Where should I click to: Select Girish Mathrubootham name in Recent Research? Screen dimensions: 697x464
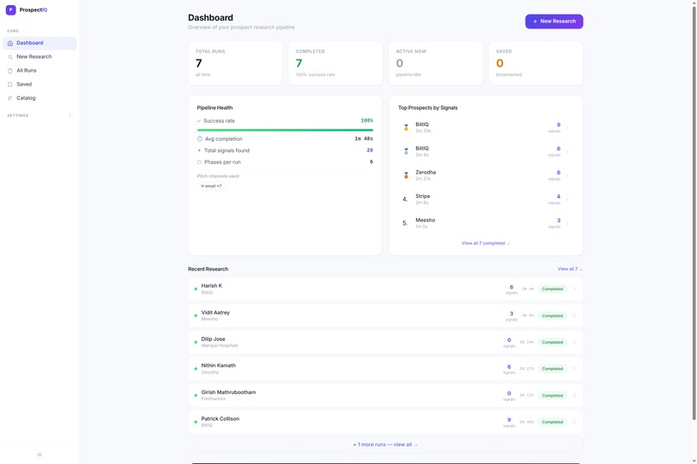[x=228, y=392]
